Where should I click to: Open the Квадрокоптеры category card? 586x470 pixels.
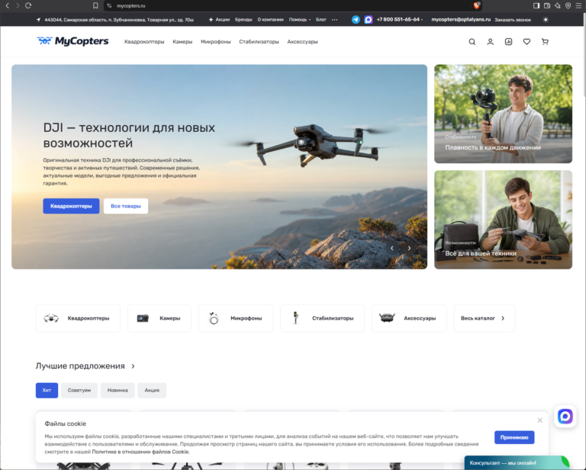(x=78, y=318)
